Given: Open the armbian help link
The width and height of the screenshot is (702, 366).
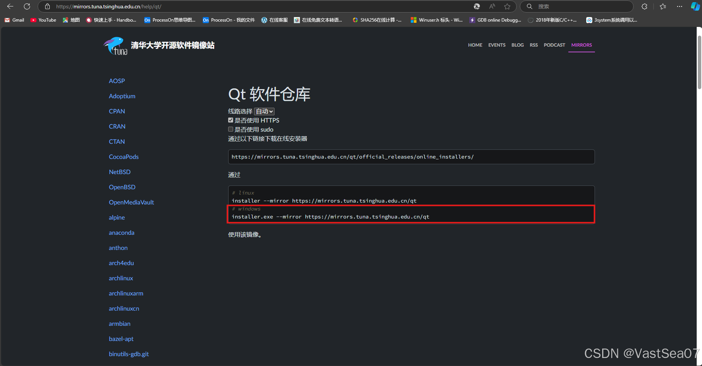Looking at the screenshot, I should 120,324.
